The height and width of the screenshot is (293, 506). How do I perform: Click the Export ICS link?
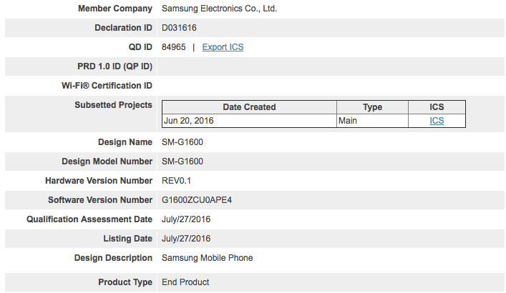coord(223,47)
